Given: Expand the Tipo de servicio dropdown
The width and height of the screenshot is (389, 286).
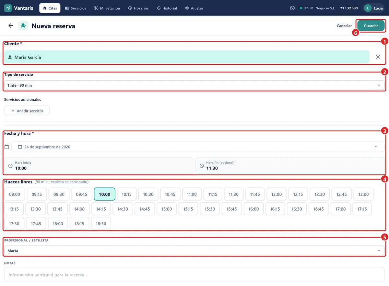Looking at the screenshot, I should (x=194, y=85).
